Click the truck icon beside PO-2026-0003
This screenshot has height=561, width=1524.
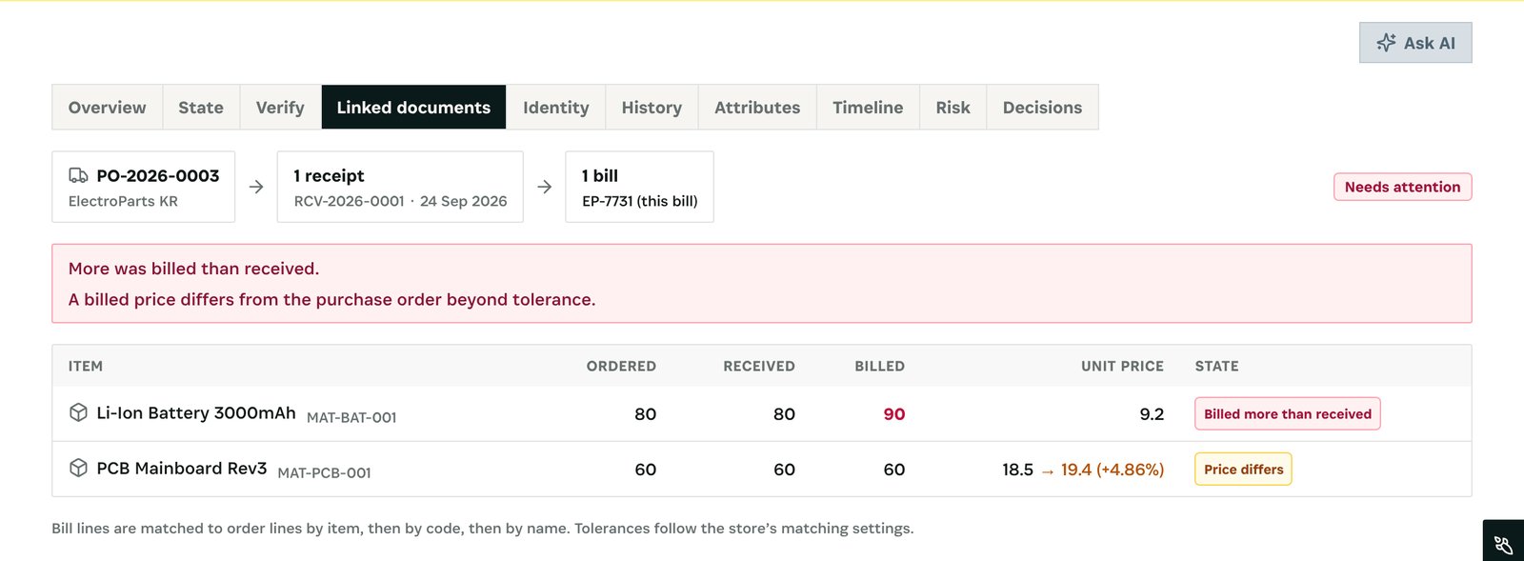[x=78, y=175]
